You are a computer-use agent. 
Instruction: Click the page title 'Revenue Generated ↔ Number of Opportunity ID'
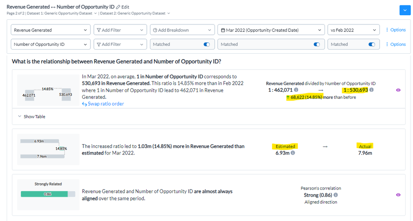tap(61, 7)
